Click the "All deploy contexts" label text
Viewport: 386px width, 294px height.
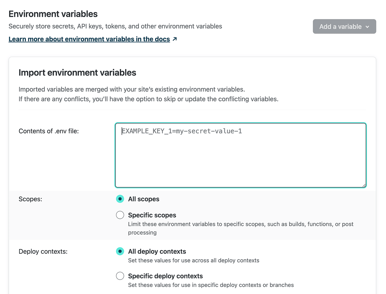pos(157,251)
